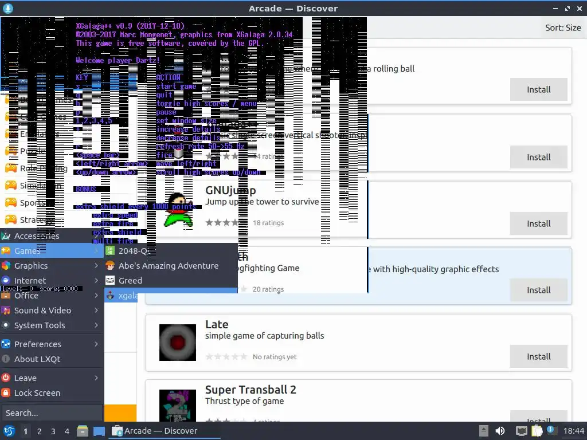Open Internet menu category
The width and height of the screenshot is (587, 440).
(52, 281)
